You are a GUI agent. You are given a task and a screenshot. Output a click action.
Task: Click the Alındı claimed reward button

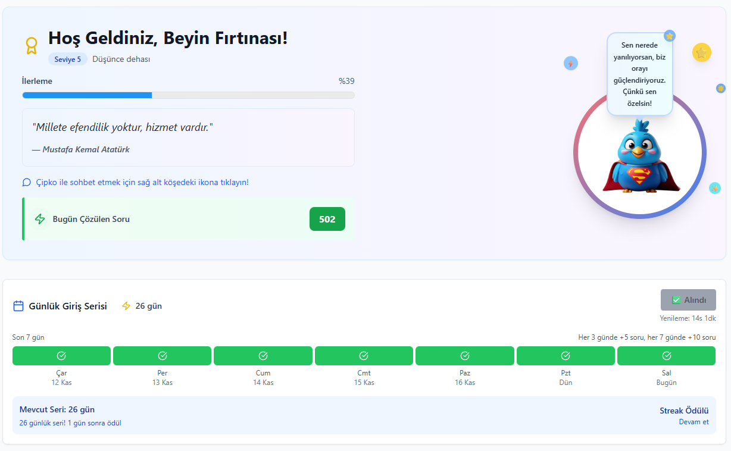(x=688, y=300)
